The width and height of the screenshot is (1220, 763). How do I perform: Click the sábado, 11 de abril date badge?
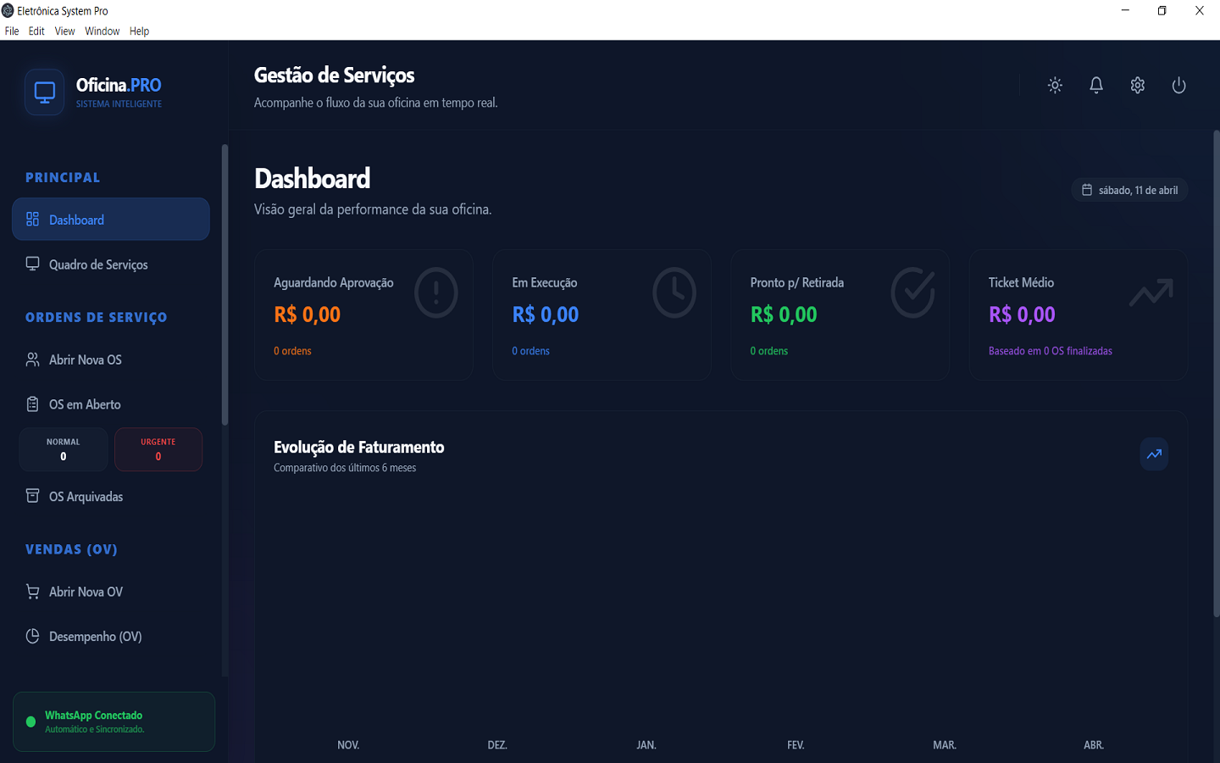click(1129, 190)
